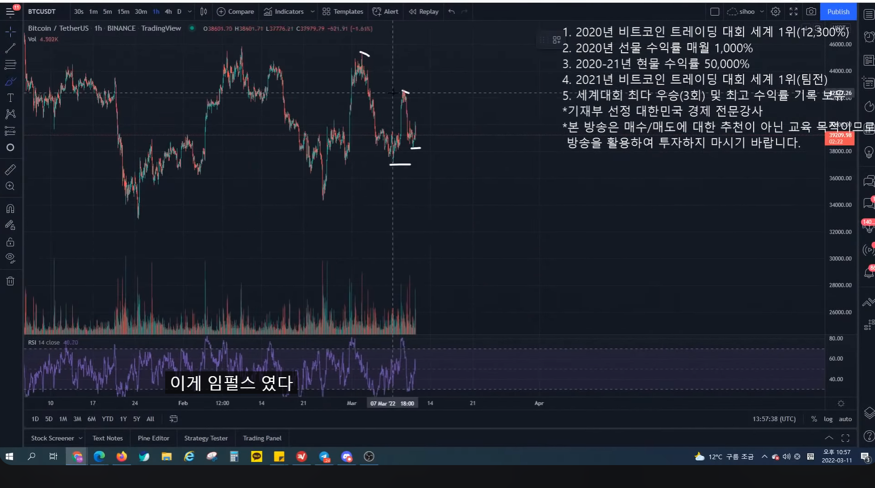Activate the zoom-in tool
The width and height of the screenshot is (875, 488).
10,186
